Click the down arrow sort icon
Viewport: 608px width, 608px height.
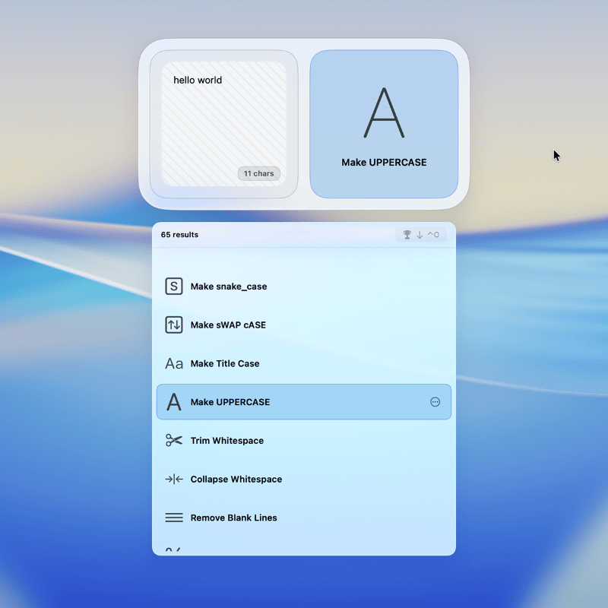click(420, 235)
